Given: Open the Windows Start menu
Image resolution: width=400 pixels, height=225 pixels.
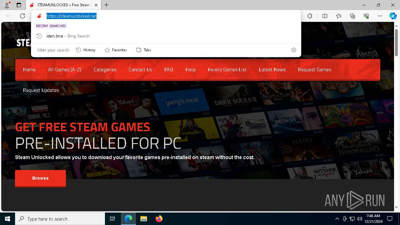Looking at the screenshot, I should [7, 219].
